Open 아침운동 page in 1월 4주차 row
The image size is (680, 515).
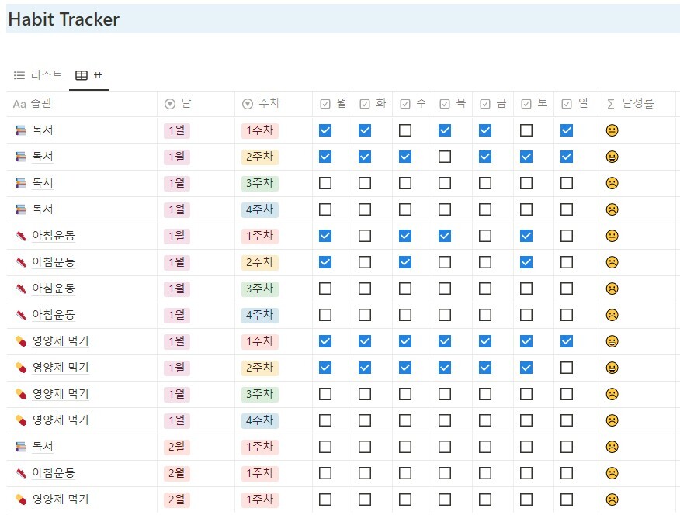[x=54, y=315]
